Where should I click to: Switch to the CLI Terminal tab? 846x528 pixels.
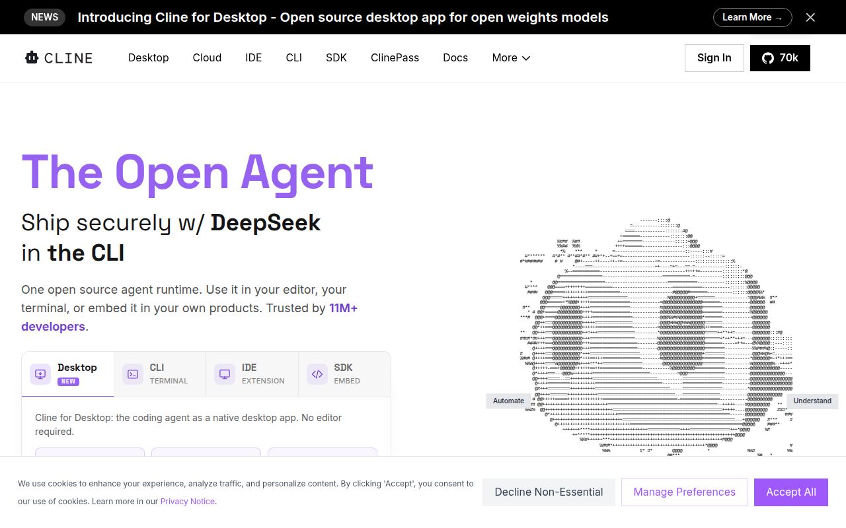pyautogui.click(x=160, y=374)
